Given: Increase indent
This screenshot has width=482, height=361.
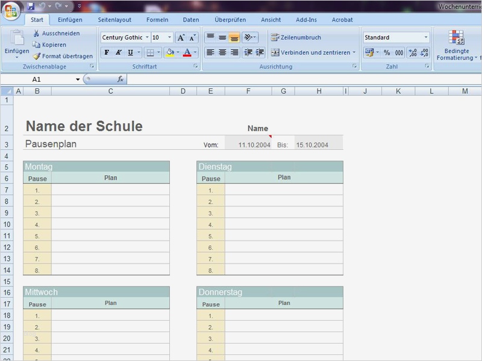Looking at the screenshot, I should click(260, 52).
